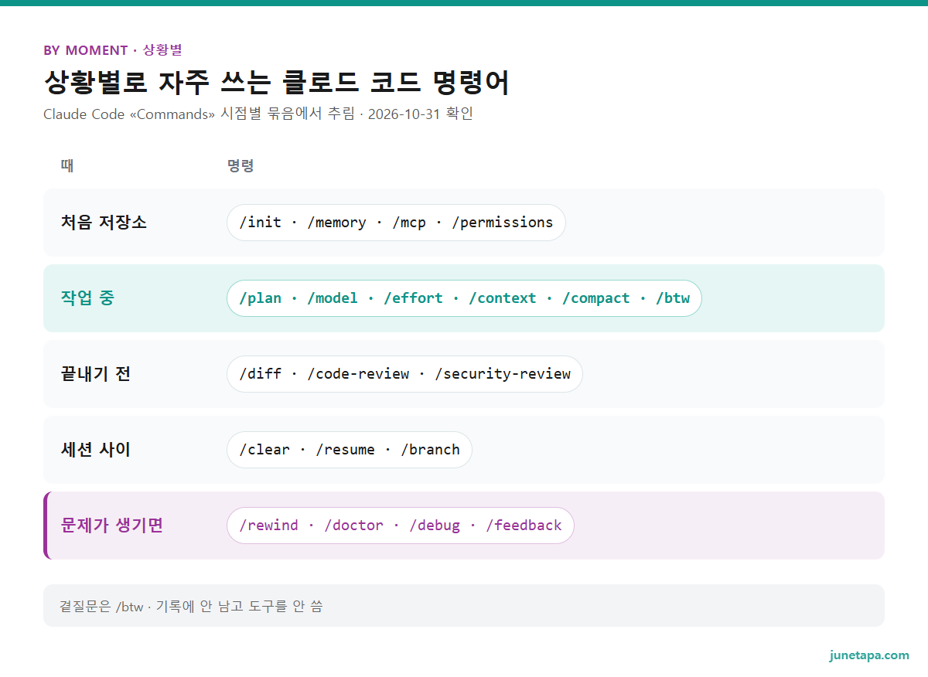Click the command pill starting with /plan
The height and width of the screenshot is (677, 928).
(x=464, y=298)
